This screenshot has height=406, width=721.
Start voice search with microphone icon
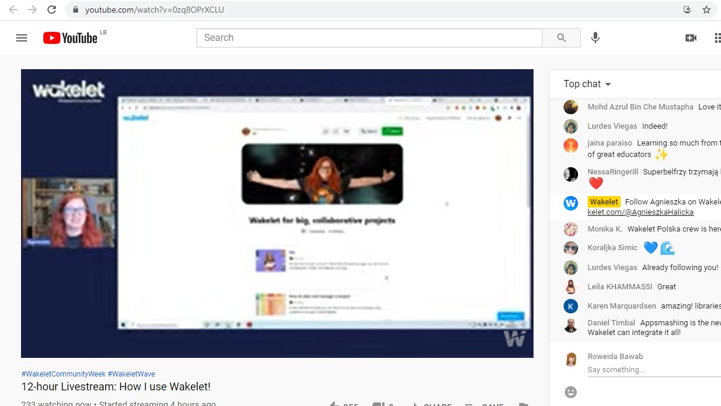pos(595,38)
